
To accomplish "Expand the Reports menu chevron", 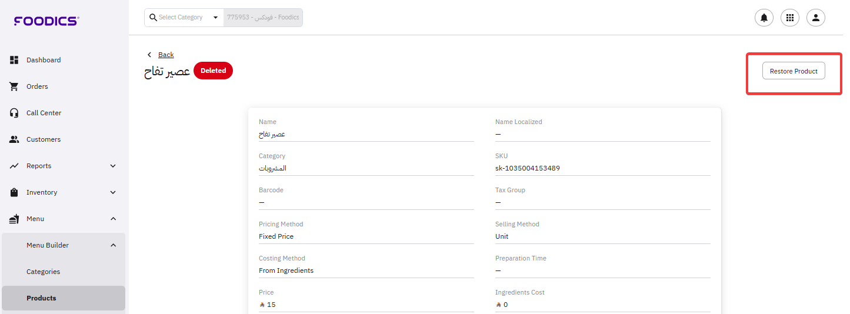I will point(113,166).
